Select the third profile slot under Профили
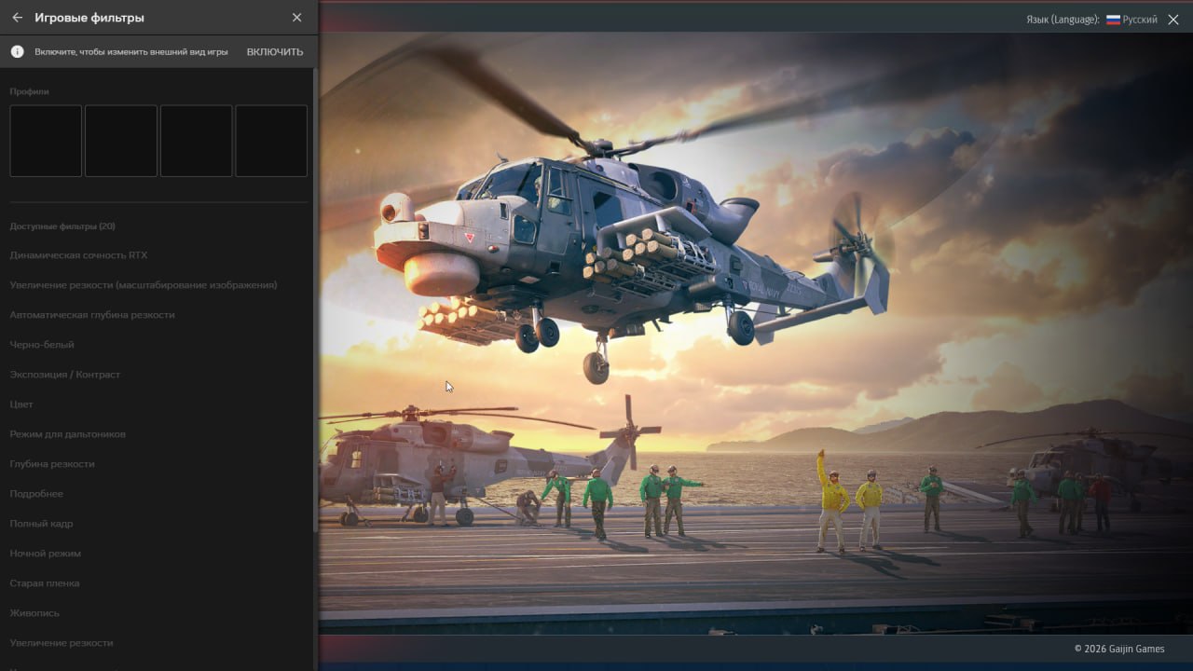Image resolution: width=1193 pixels, height=671 pixels. (196, 141)
